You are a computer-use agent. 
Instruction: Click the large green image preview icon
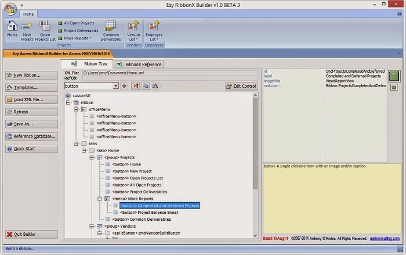(x=394, y=76)
